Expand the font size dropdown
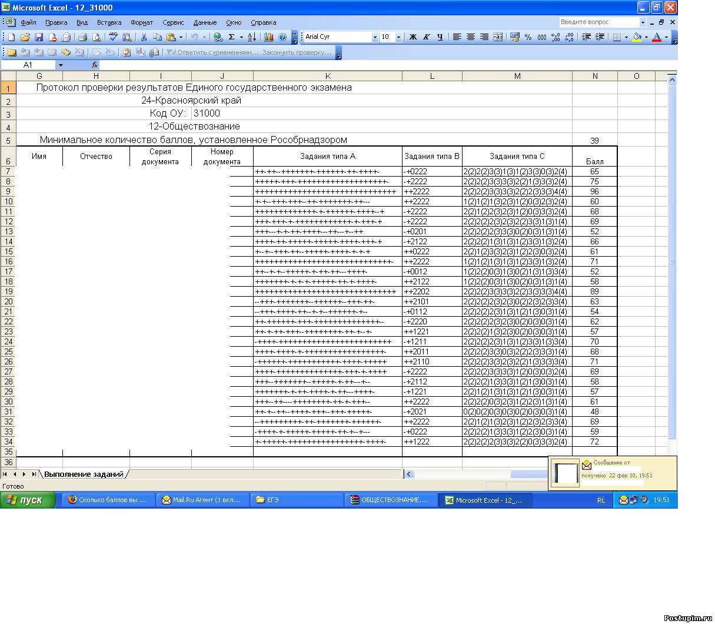The width and height of the screenshot is (715, 624). pyautogui.click(x=398, y=37)
